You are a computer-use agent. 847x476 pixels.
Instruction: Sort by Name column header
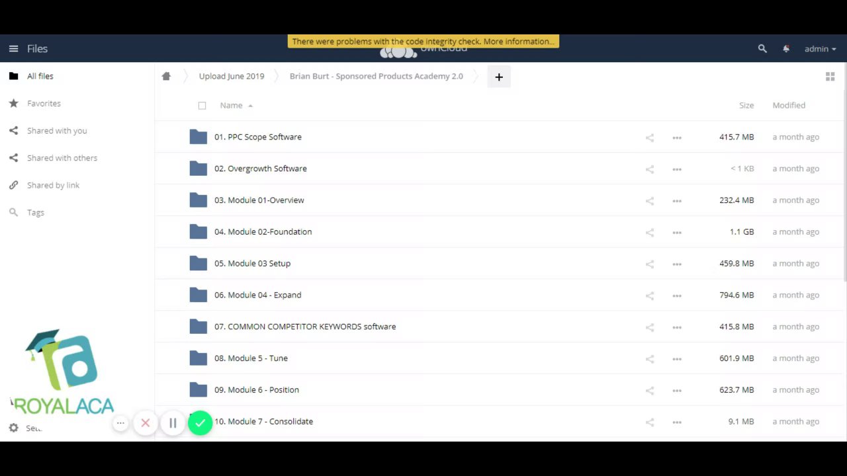point(231,105)
